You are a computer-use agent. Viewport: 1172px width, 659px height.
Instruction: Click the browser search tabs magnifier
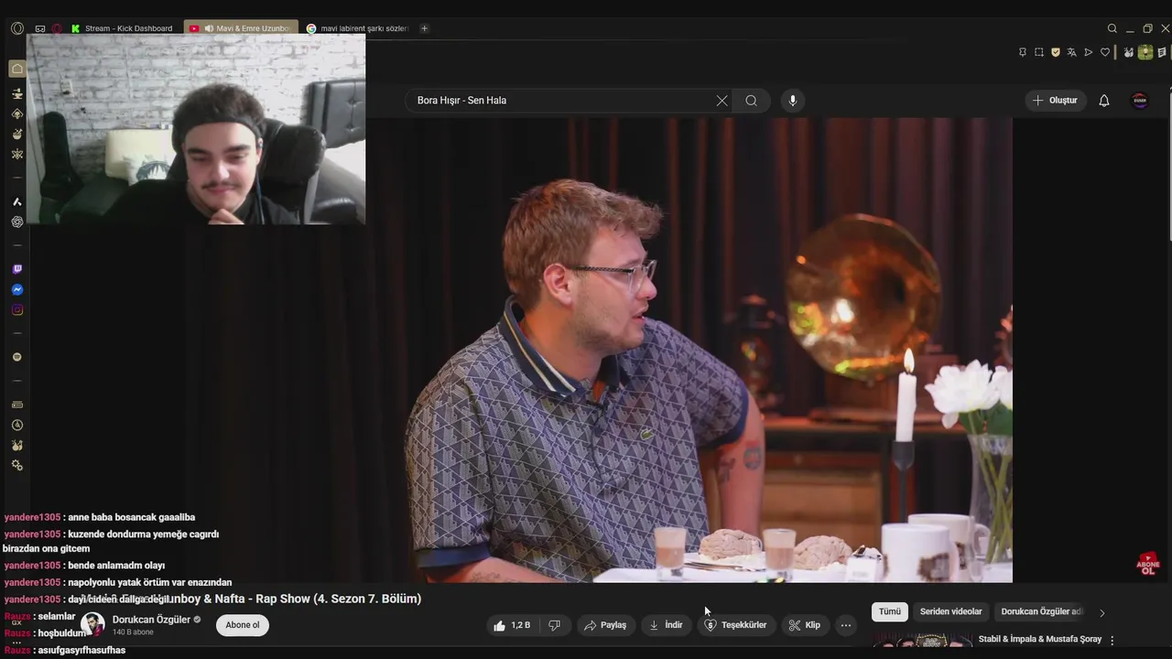(x=1112, y=28)
